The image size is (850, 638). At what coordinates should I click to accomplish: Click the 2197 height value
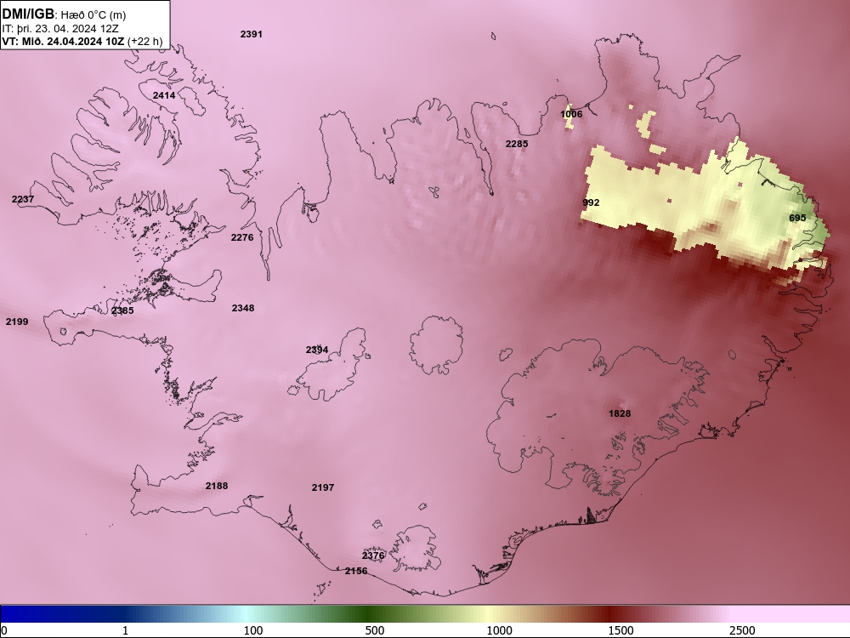[x=323, y=487]
